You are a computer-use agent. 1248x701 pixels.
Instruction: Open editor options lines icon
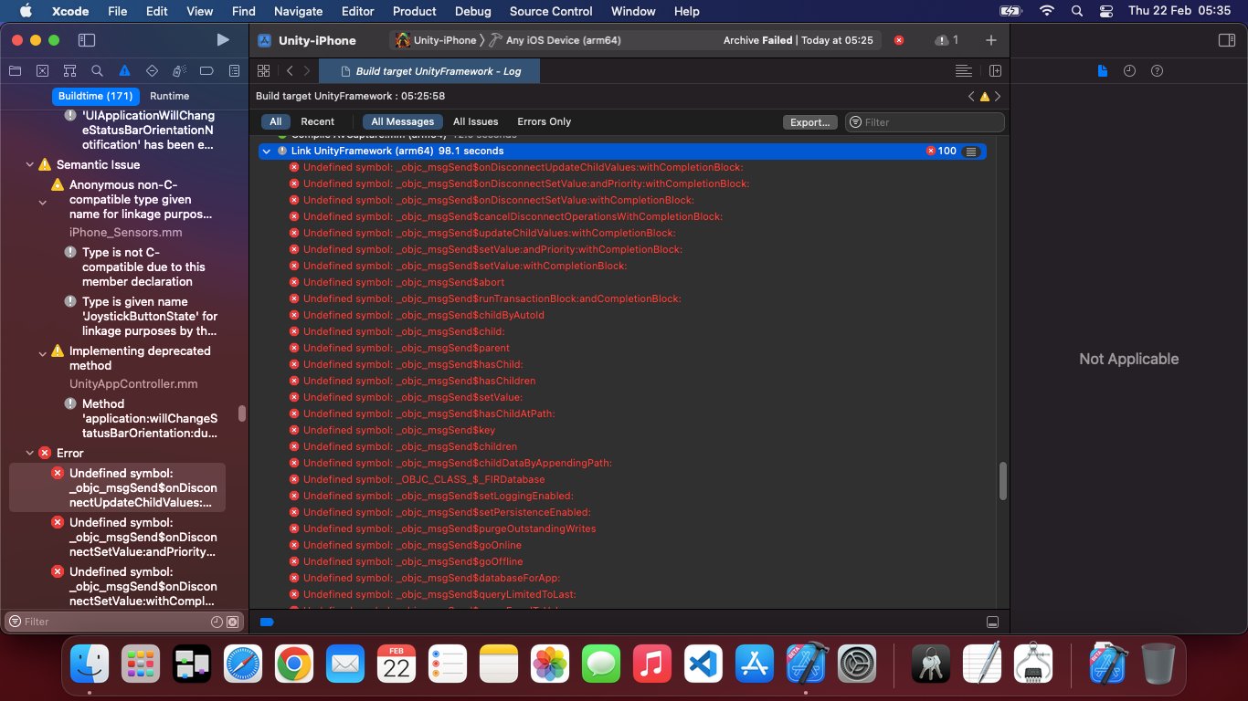[x=963, y=70]
